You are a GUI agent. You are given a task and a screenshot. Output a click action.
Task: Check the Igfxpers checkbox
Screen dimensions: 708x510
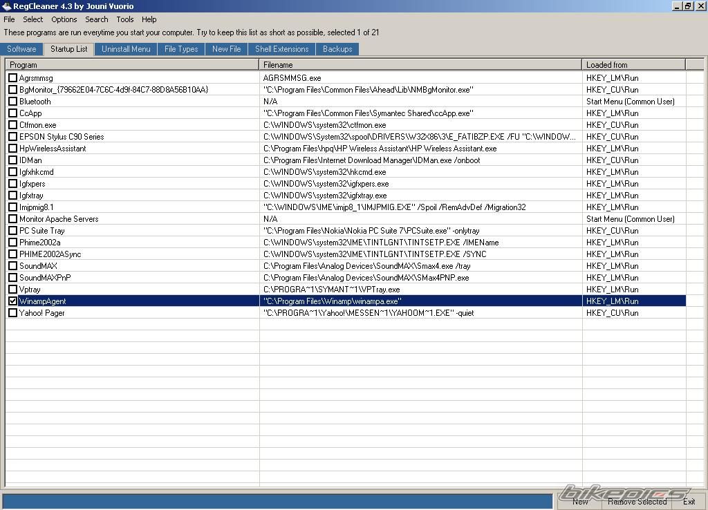point(12,184)
